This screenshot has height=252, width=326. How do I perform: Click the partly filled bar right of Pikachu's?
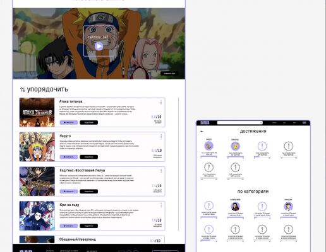pyautogui.click(x=262, y=157)
